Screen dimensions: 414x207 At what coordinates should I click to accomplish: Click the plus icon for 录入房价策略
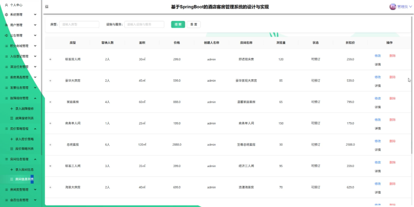click(11, 139)
